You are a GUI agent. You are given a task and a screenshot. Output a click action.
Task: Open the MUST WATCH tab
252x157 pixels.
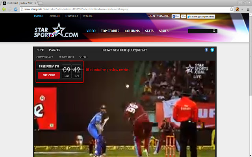(x=66, y=57)
